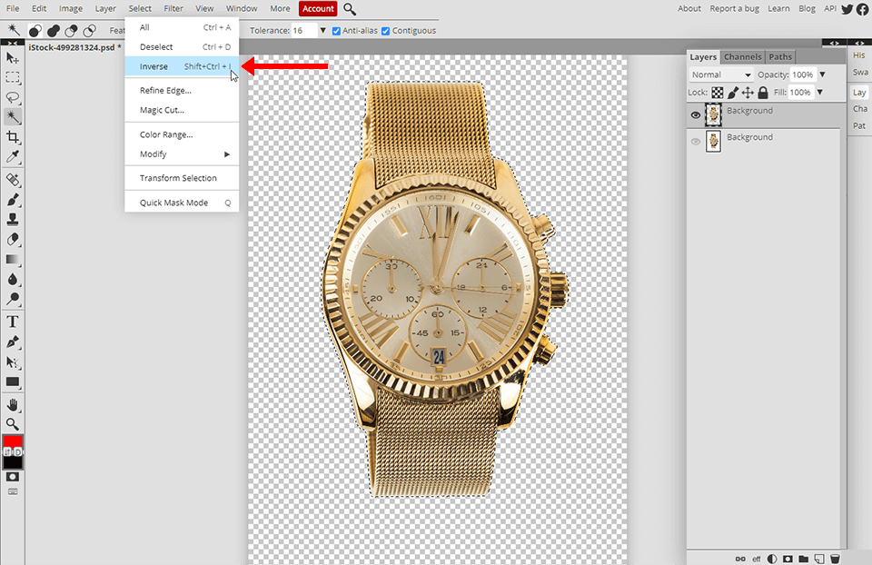The image size is (872, 565).
Task: Switch to the Channels tab
Action: [x=742, y=56]
